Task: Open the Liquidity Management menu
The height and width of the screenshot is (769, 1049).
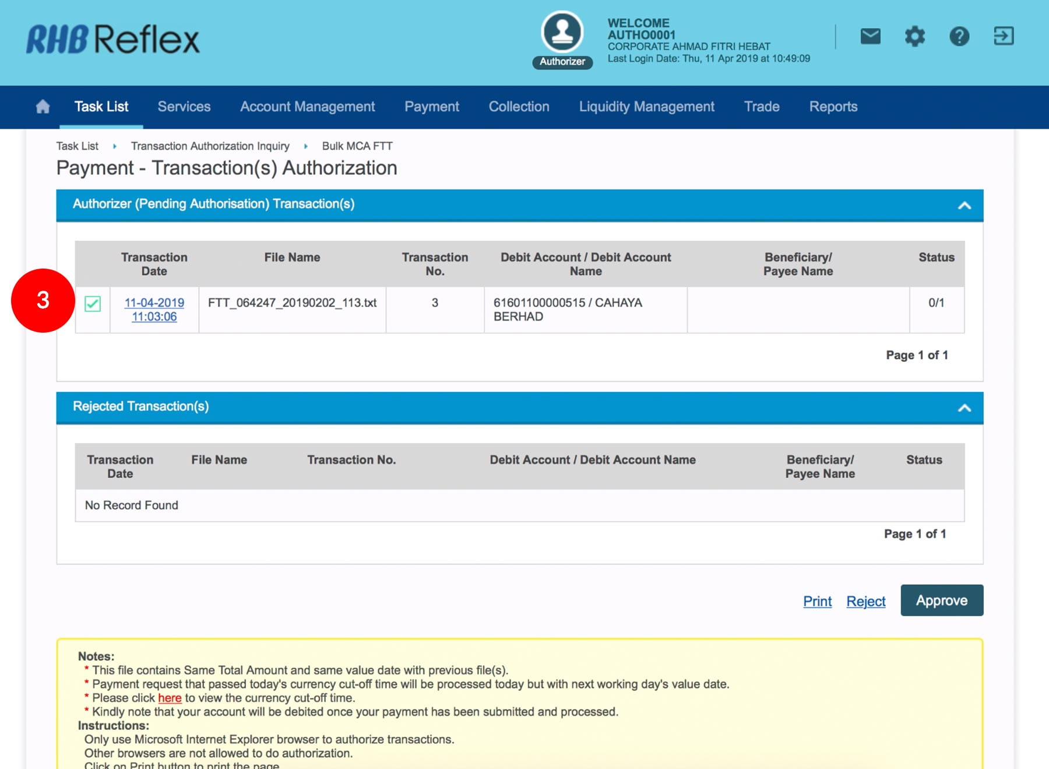Action: coord(646,107)
